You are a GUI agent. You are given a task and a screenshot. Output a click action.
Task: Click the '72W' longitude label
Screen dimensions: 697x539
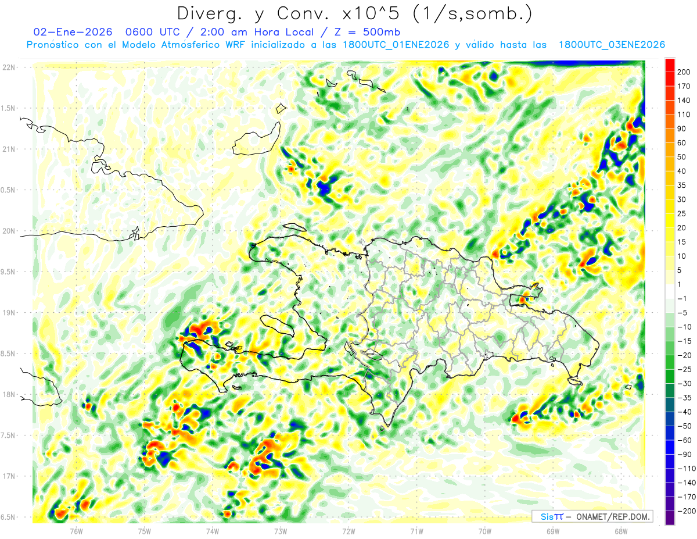pyautogui.click(x=348, y=531)
